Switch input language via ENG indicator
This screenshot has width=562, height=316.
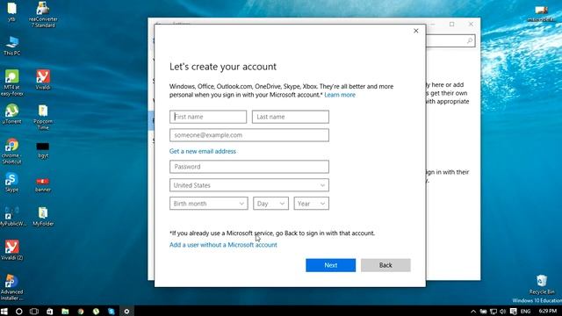pyautogui.click(x=525, y=312)
